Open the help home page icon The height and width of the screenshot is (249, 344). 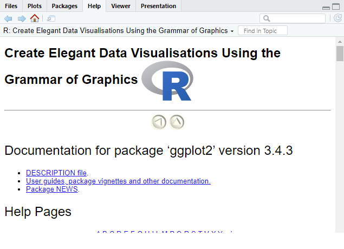[x=35, y=18]
